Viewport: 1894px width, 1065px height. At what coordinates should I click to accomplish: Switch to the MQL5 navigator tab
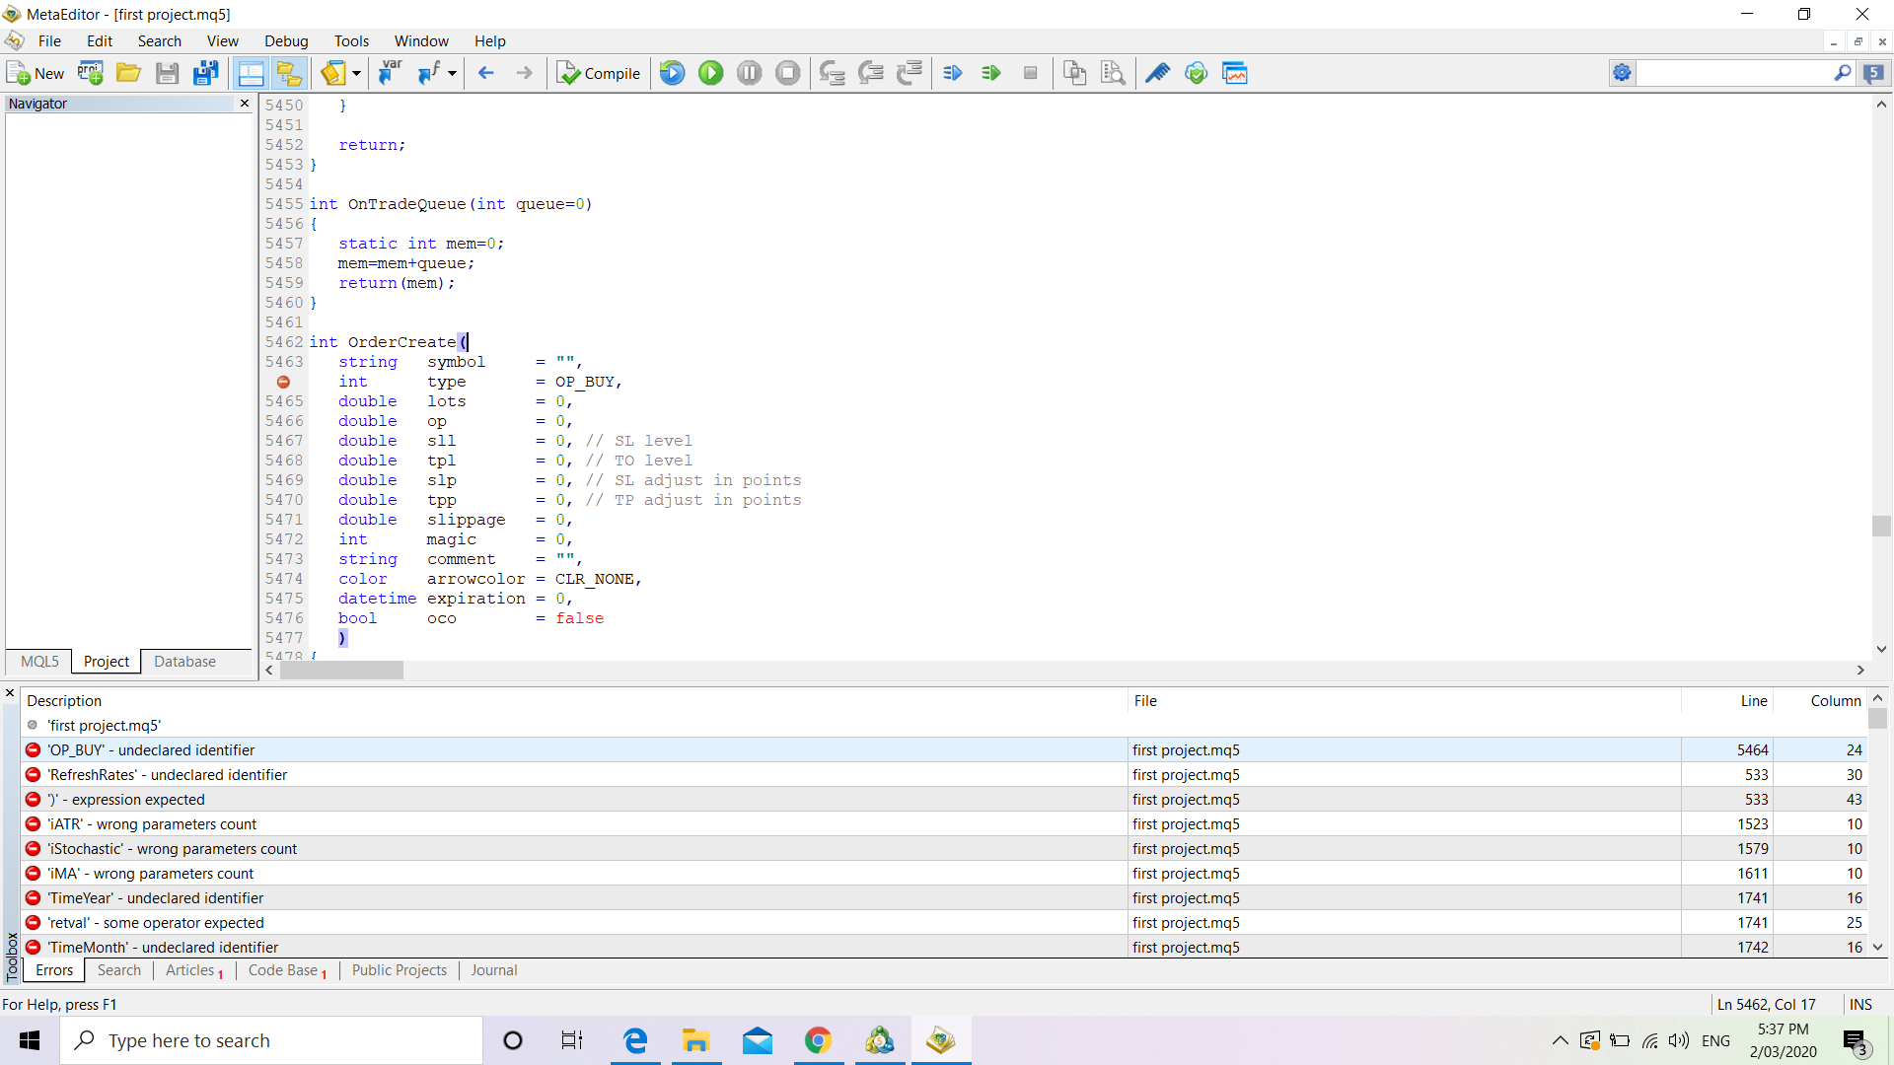39,662
